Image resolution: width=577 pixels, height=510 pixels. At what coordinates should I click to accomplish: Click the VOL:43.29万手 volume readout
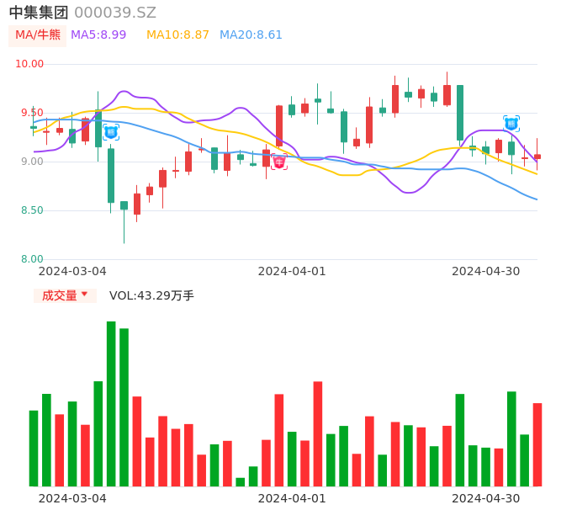(x=151, y=295)
